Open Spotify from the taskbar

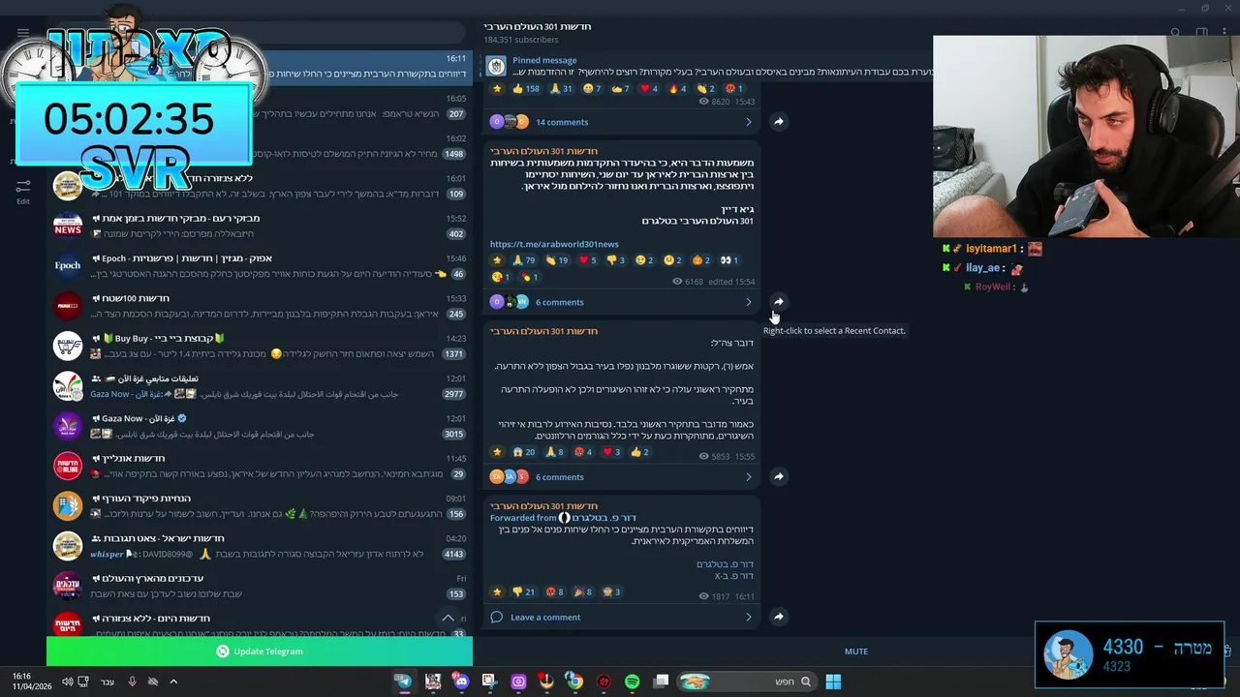632,682
